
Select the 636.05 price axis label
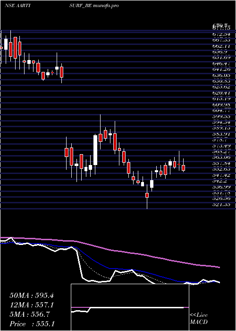coord(221,75)
